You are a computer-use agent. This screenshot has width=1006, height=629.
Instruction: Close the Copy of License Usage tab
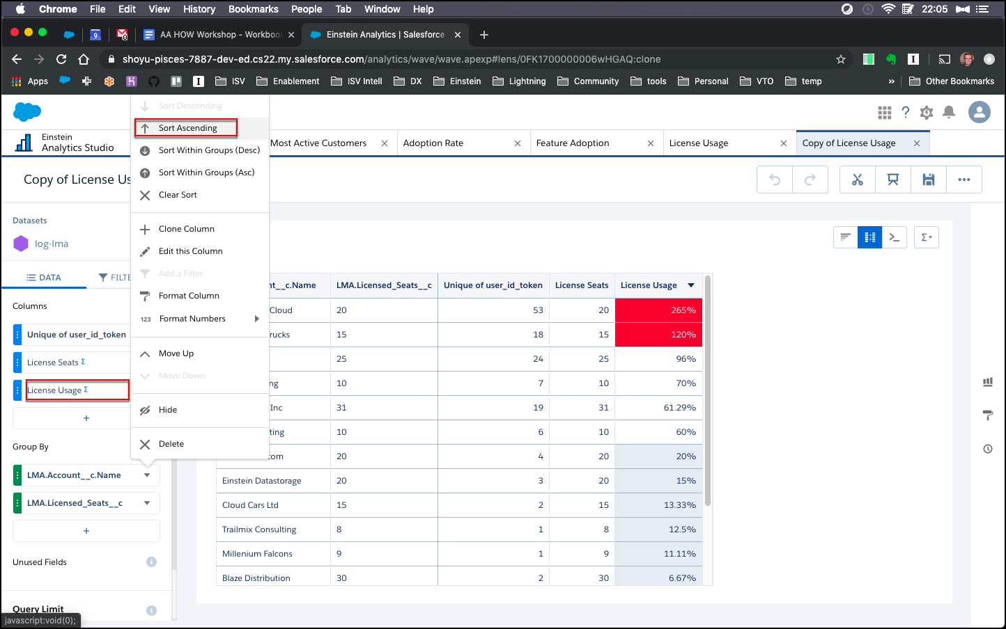click(917, 143)
